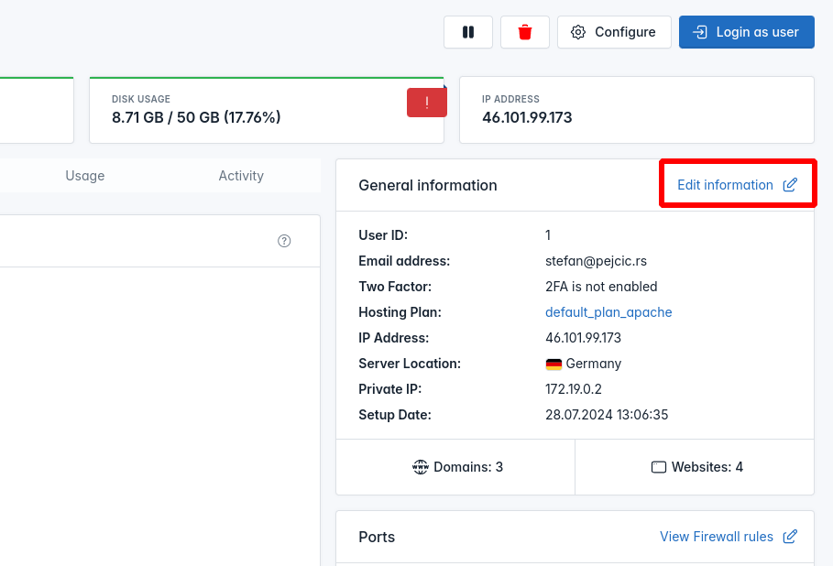
Task: Click the Edit information link text
Action: (725, 185)
